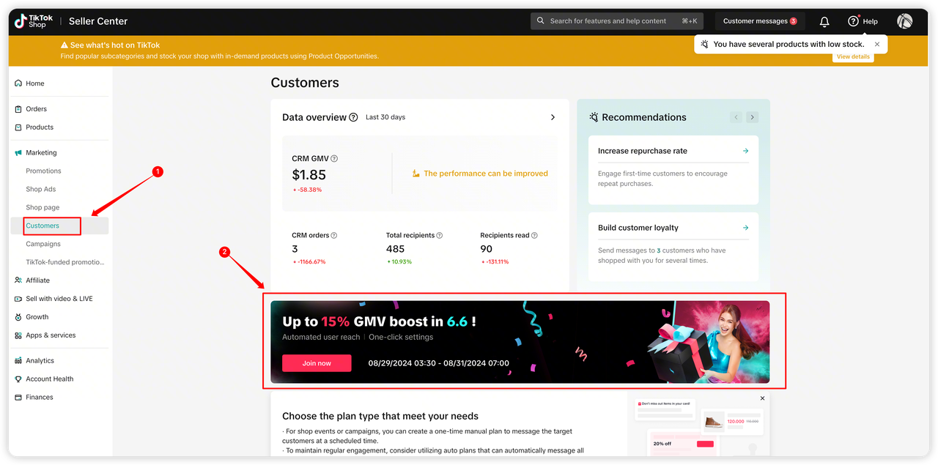Go to next recommendation with right chevron

[752, 117]
